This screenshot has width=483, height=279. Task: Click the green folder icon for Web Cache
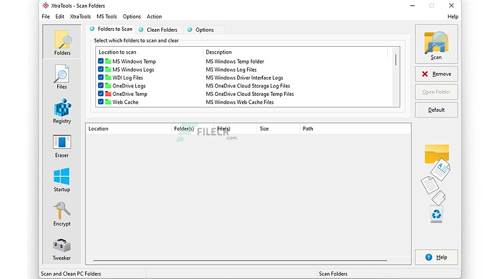coord(108,102)
